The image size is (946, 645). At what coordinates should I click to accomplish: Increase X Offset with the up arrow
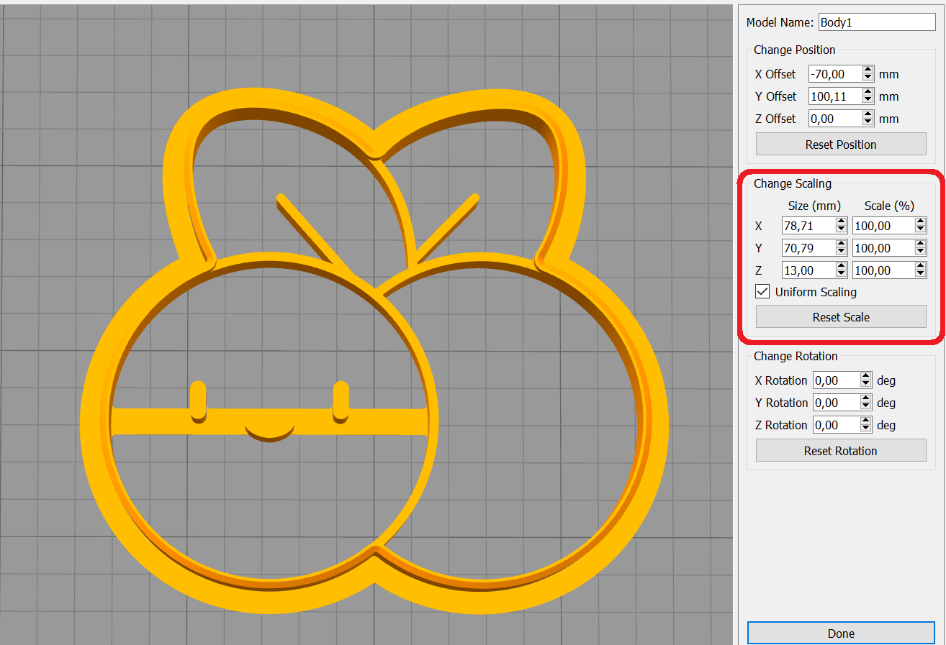tap(868, 70)
